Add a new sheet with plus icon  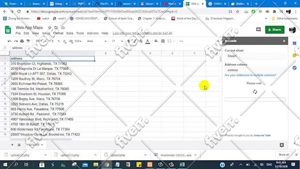(12, 145)
